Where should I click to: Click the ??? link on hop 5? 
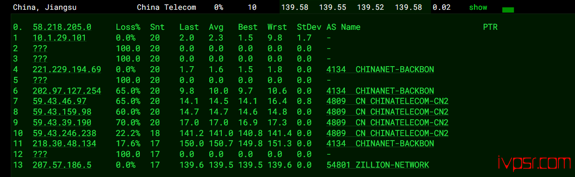click(40, 80)
